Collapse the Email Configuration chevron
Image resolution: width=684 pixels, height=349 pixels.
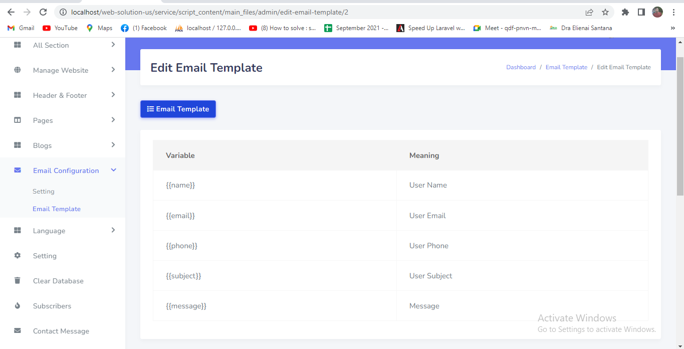point(113,170)
